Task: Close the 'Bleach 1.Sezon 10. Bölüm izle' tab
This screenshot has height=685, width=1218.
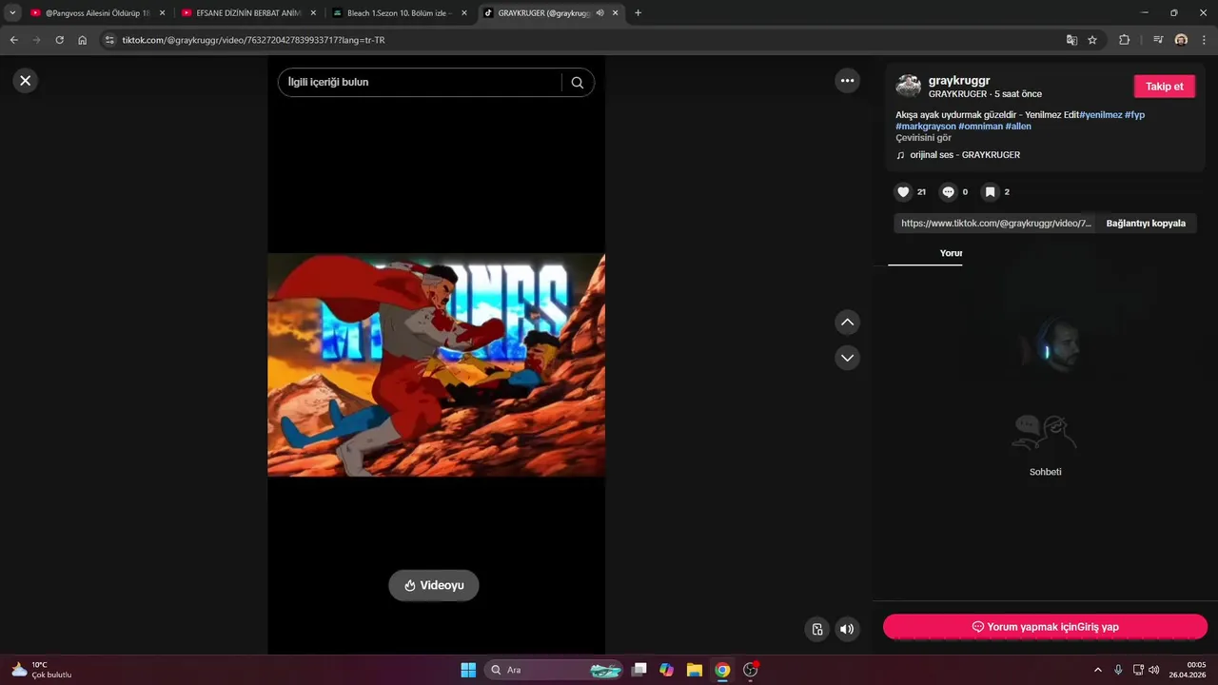Action: point(465,13)
